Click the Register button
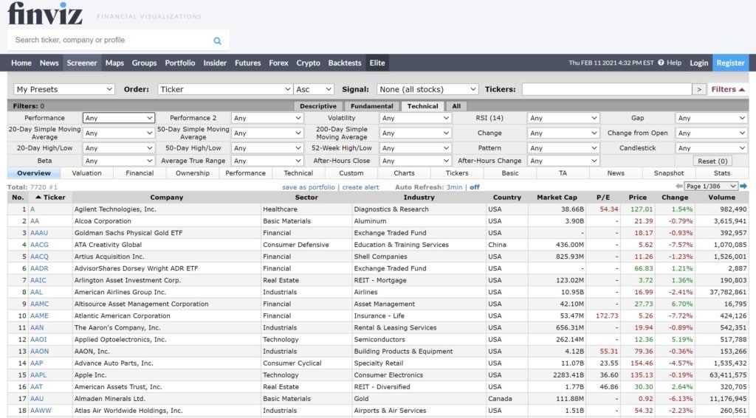The width and height of the screenshot is (756, 418). (730, 63)
